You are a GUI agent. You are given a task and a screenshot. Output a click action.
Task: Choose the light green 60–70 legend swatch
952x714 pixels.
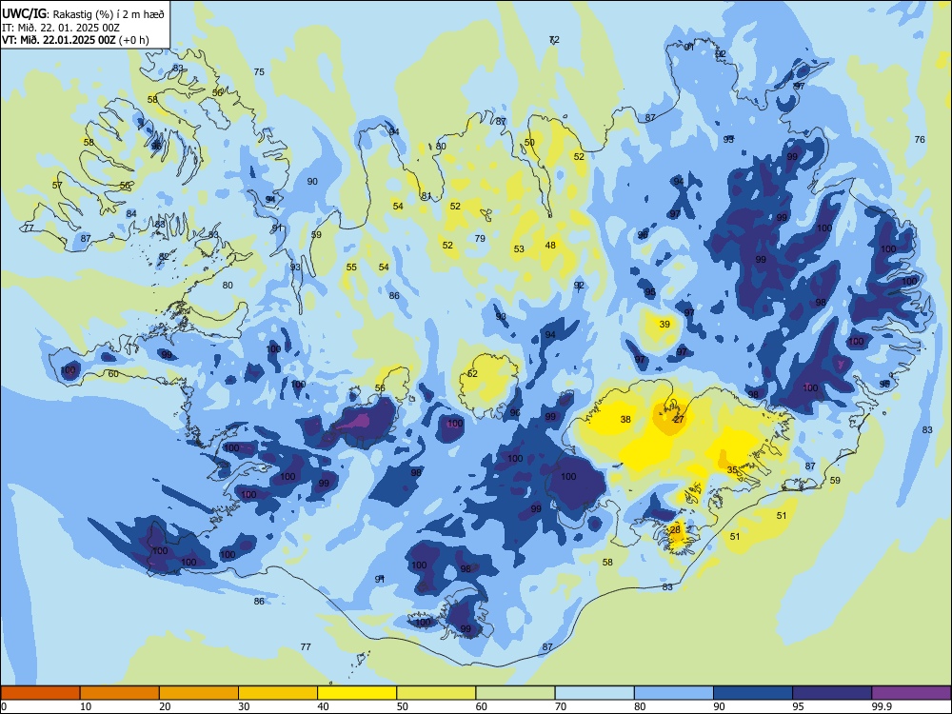tap(515, 693)
